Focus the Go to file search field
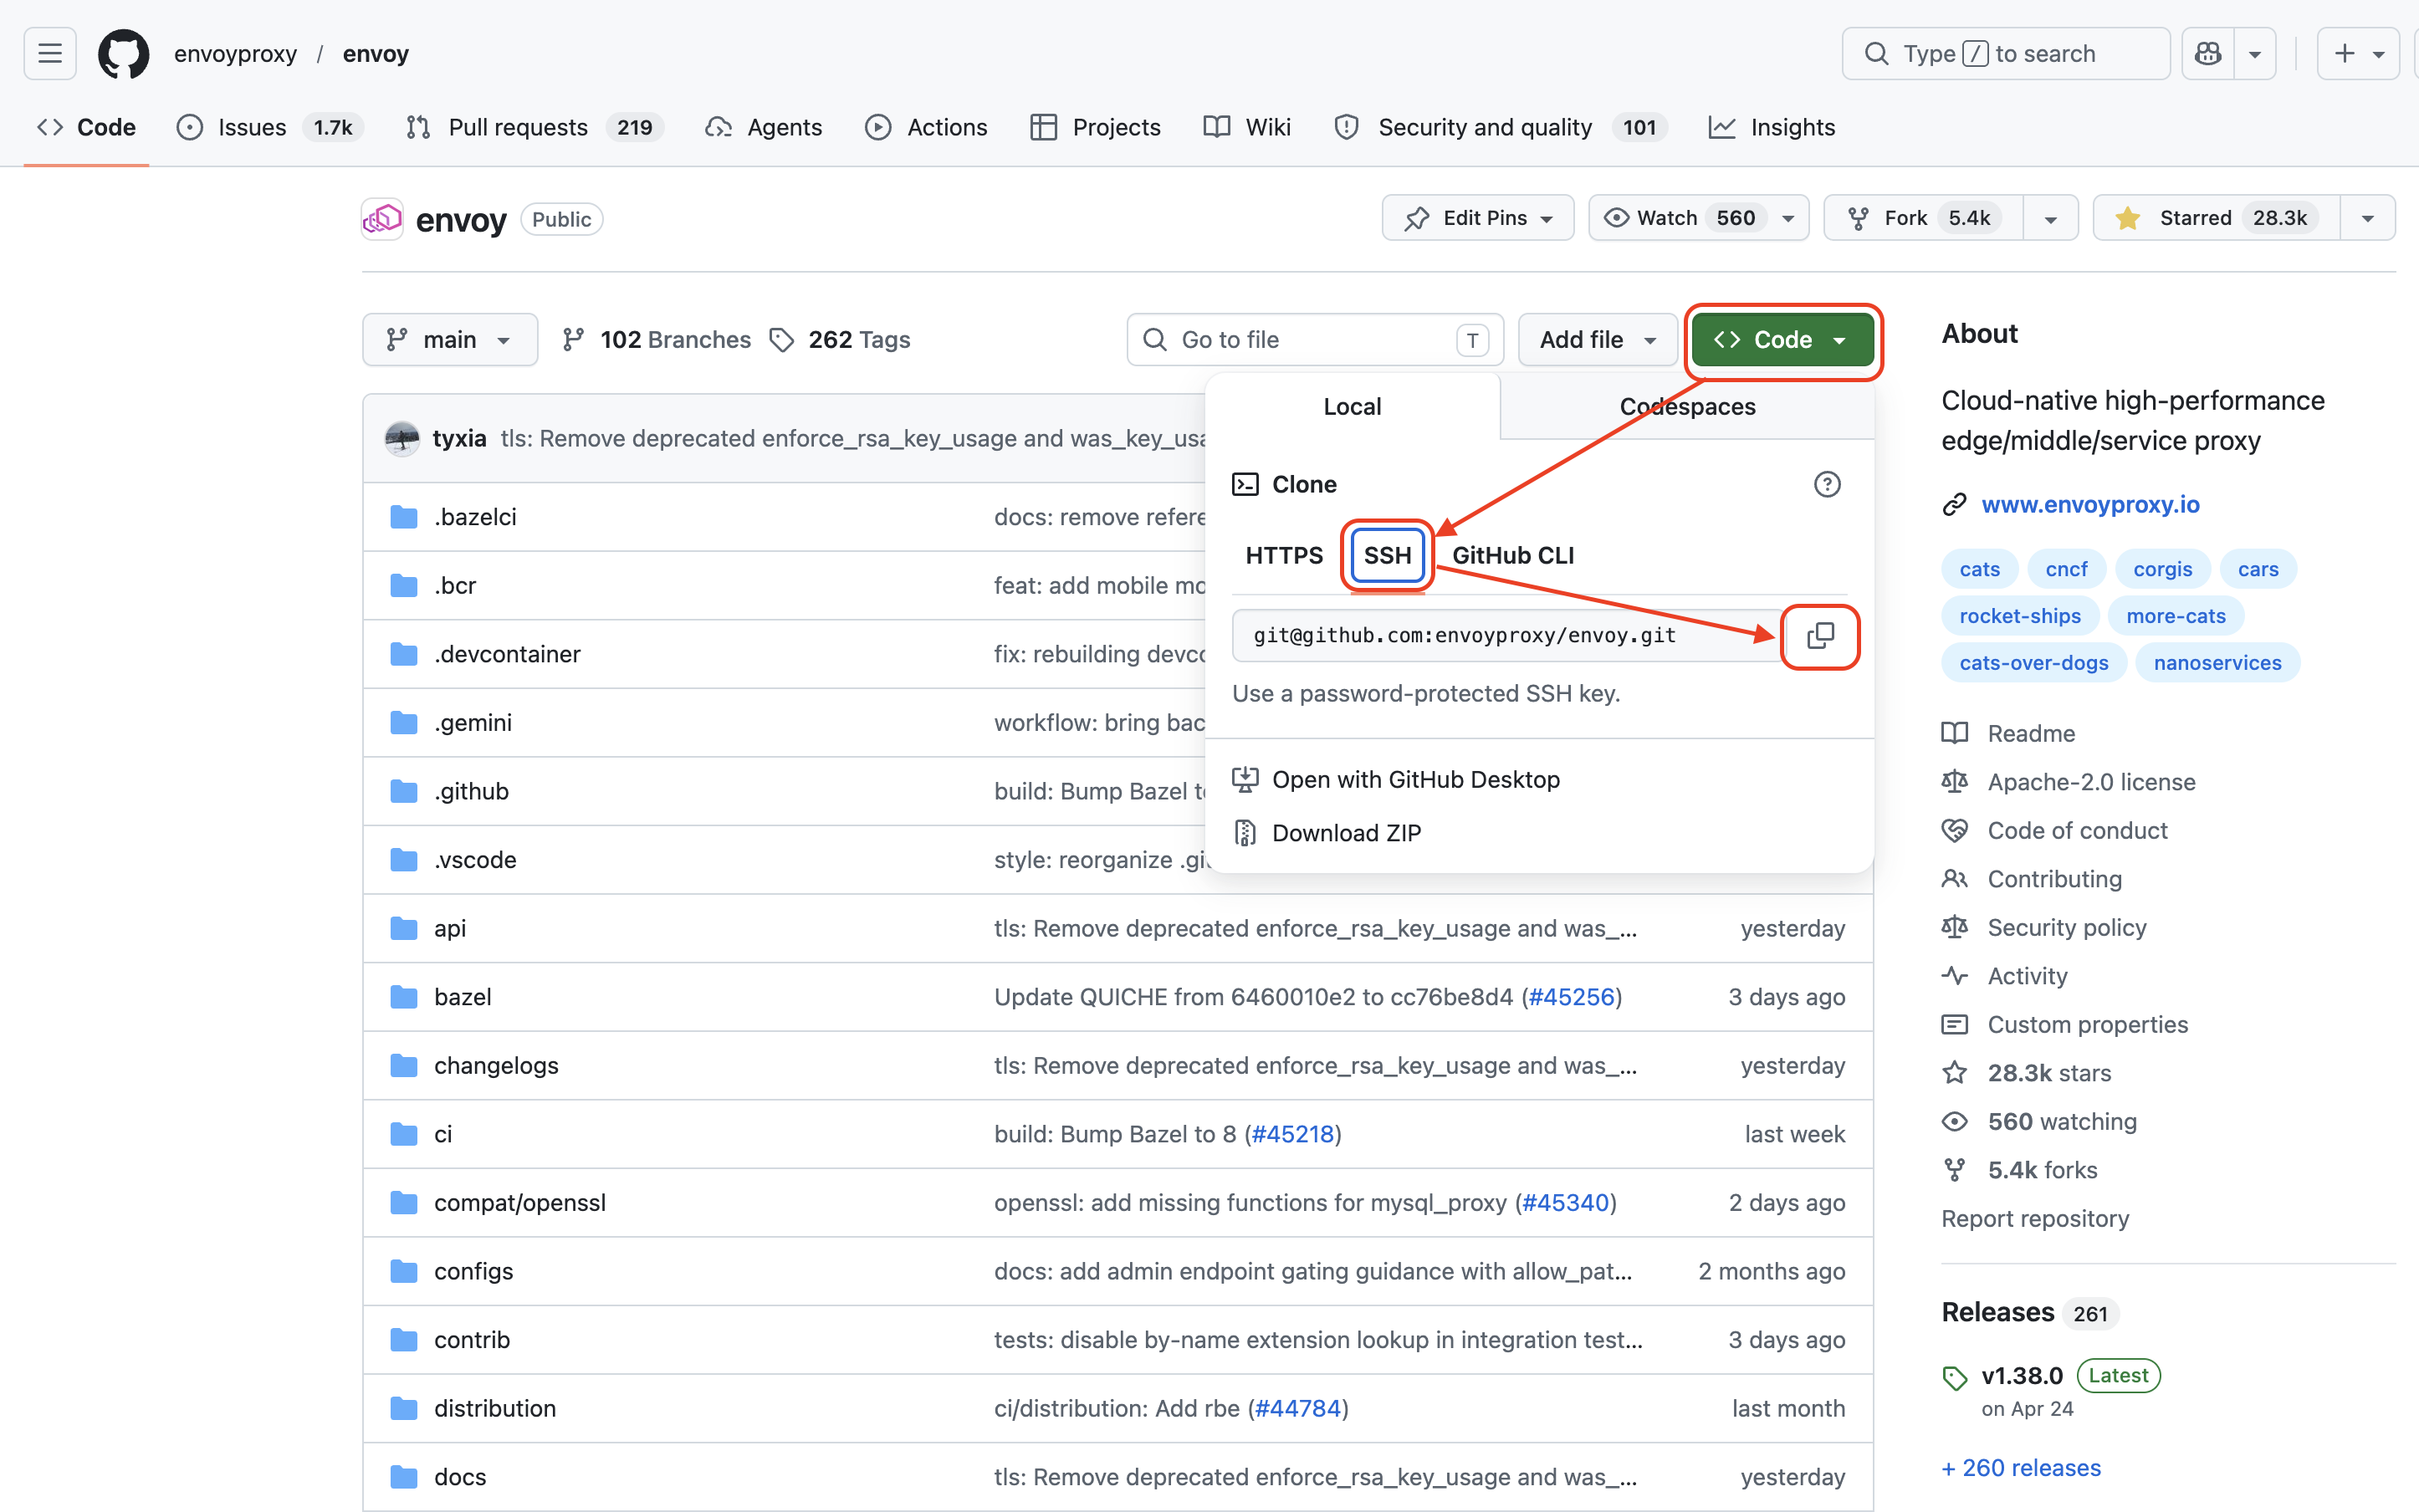Viewport: 2419px width, 1512px height. click(x=1315, y=340)
